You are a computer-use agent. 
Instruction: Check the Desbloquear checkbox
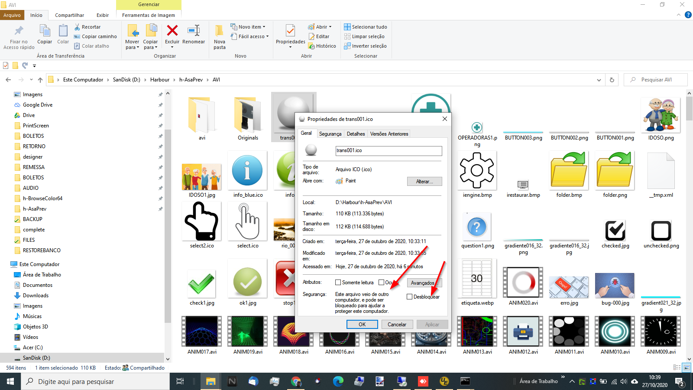click(410, 297)
